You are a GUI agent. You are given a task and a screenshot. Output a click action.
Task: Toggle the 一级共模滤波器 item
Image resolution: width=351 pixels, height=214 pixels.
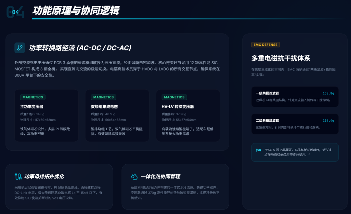pyautogui.click(x=294, y=96)
